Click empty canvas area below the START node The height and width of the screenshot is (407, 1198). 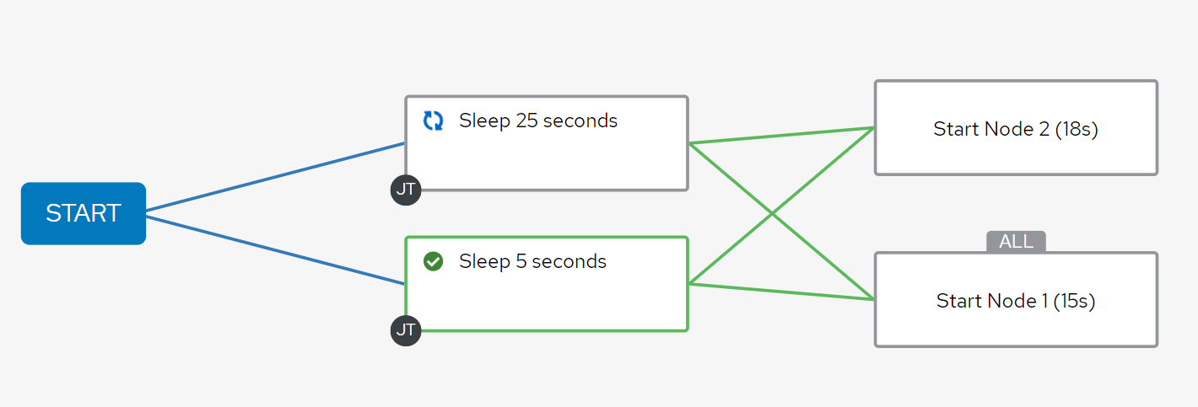point(84,337)
